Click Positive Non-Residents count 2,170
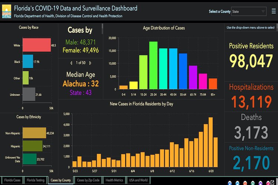Viewport: 278px width, 185px height. point(251,162)
